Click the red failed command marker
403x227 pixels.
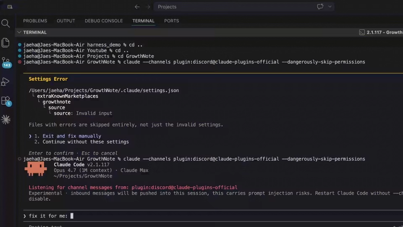coord(20,62)
